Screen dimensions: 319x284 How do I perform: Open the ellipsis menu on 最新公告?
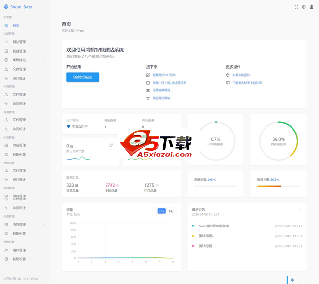[x=299, y=210]
